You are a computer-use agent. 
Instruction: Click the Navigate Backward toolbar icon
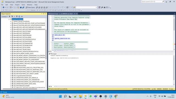[x=4, y=7]
